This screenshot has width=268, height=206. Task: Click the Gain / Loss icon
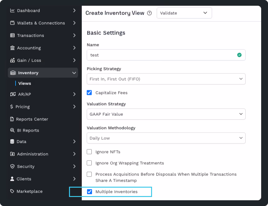(12, 60)
